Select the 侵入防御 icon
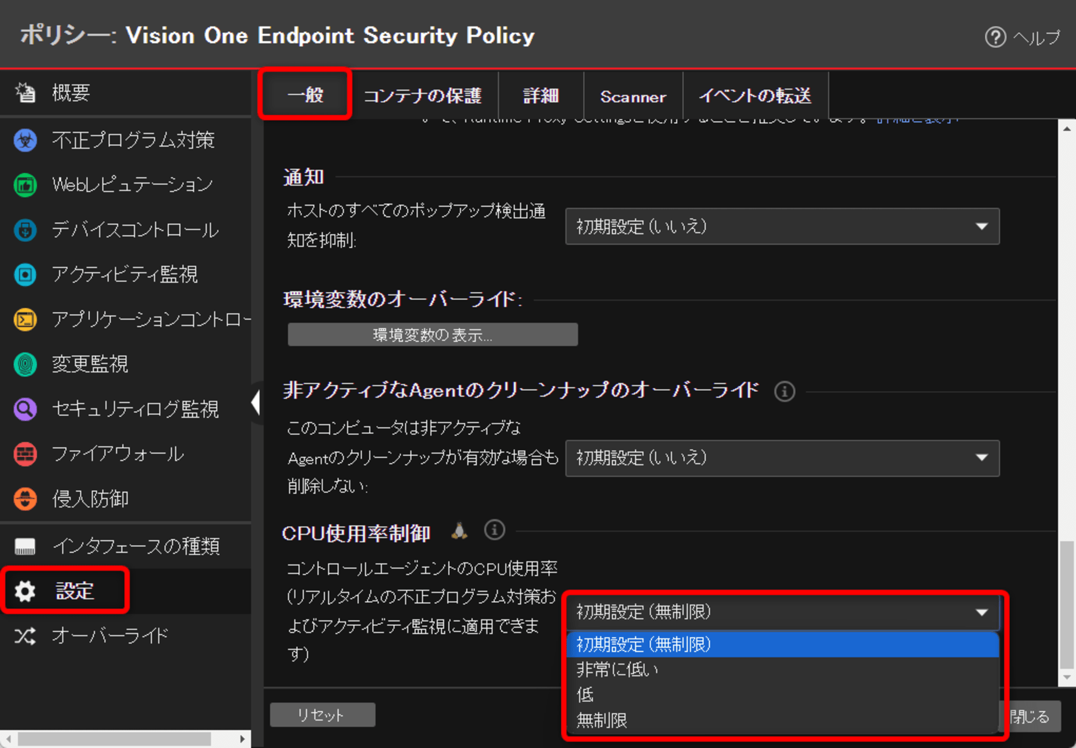This screenshot has height=748, width=1076. click(25, 499)
